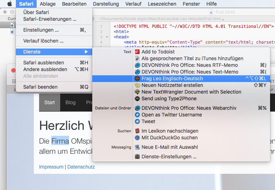Follow the Impressum link
This screenshot has height=190, width=275.
click(x=51, y=167)
